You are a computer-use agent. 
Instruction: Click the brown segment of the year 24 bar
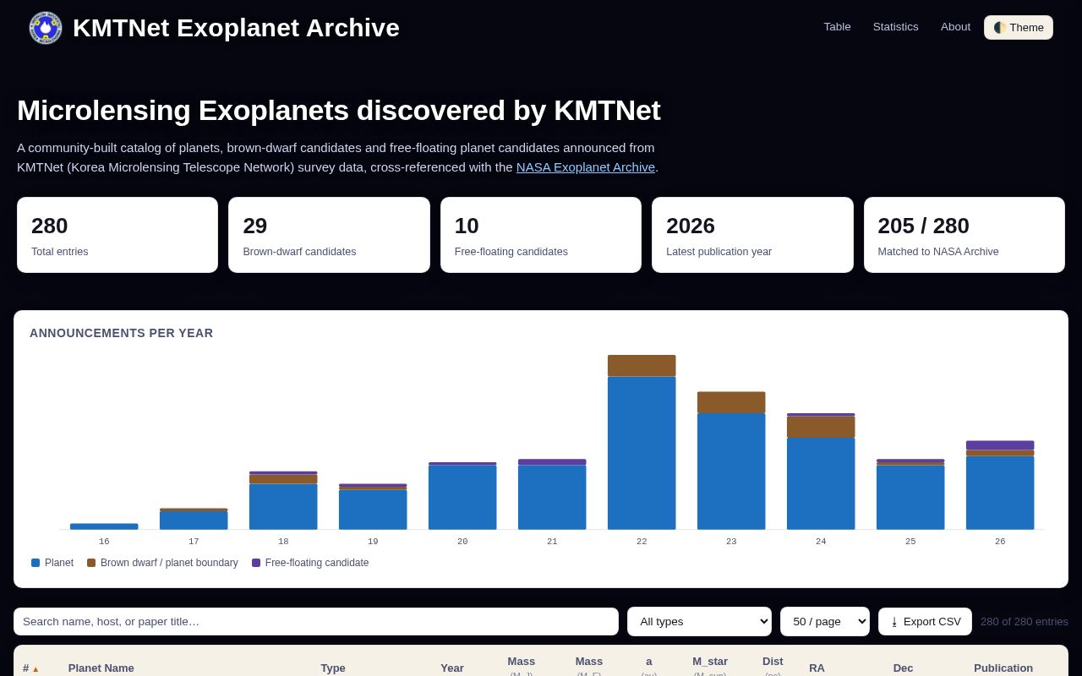pyautogui.click(x=821, y=427)
